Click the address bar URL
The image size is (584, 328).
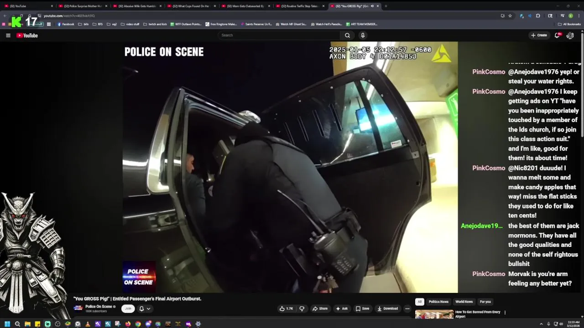pos(69,15)
